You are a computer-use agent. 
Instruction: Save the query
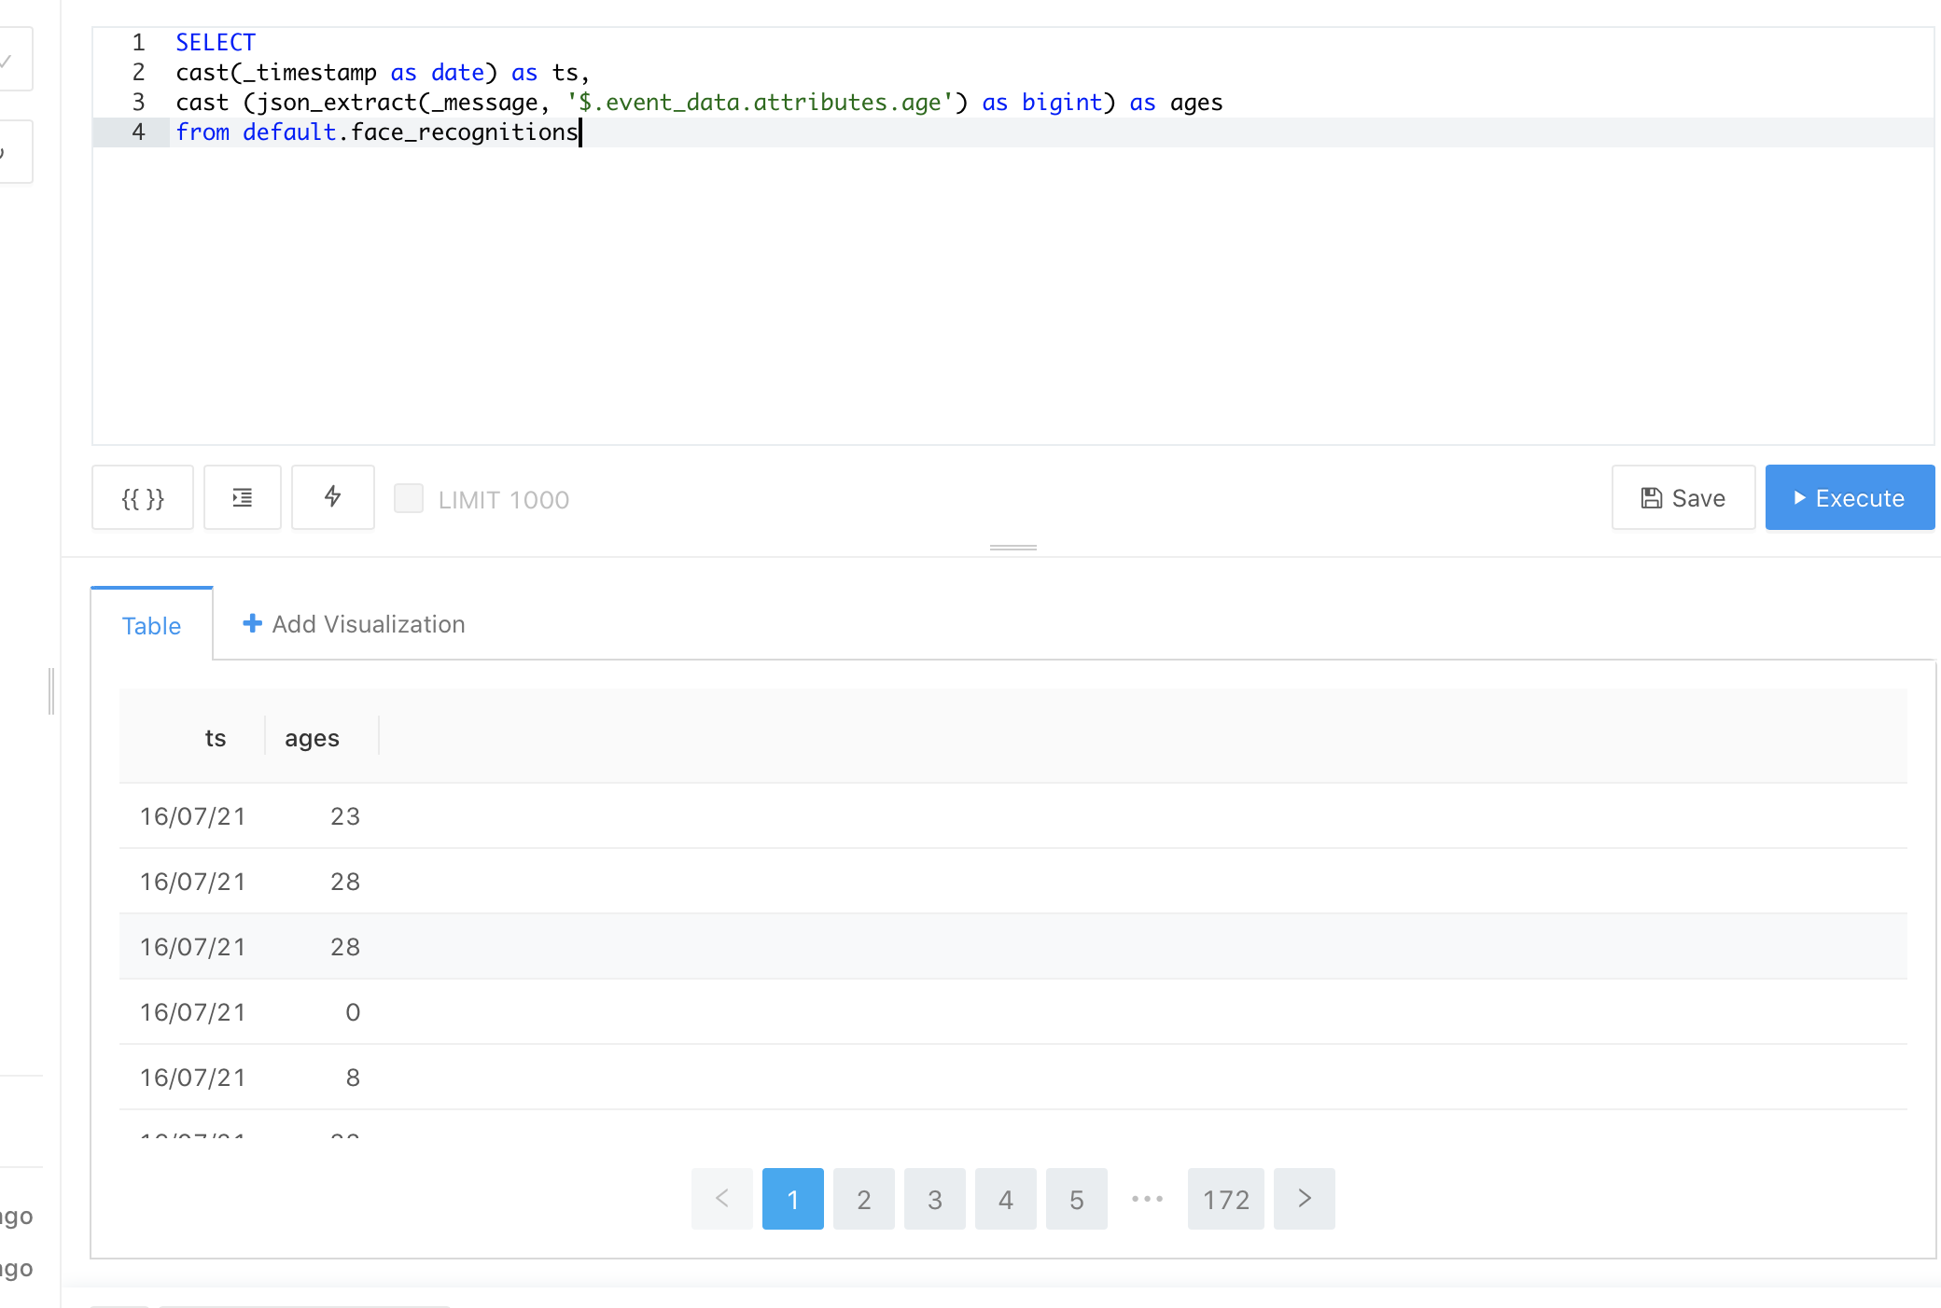(1683, 498)
